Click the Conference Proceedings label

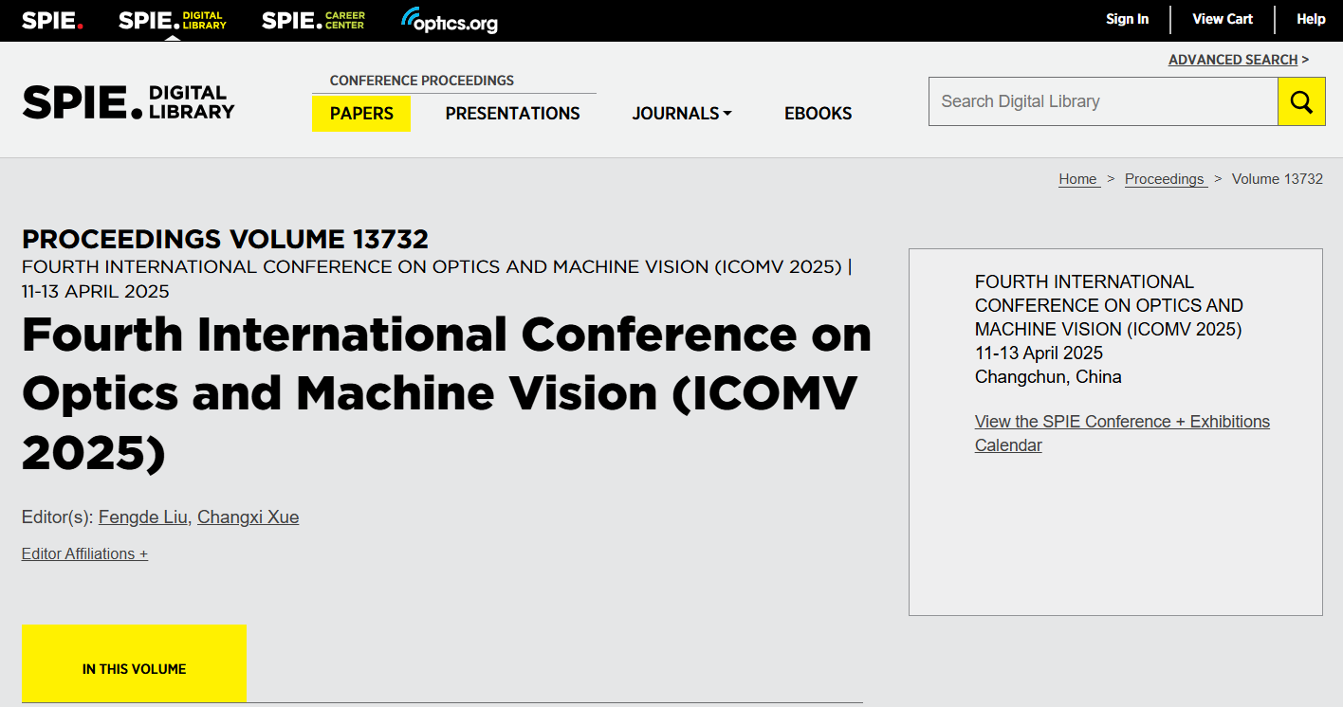pos(422,81)
